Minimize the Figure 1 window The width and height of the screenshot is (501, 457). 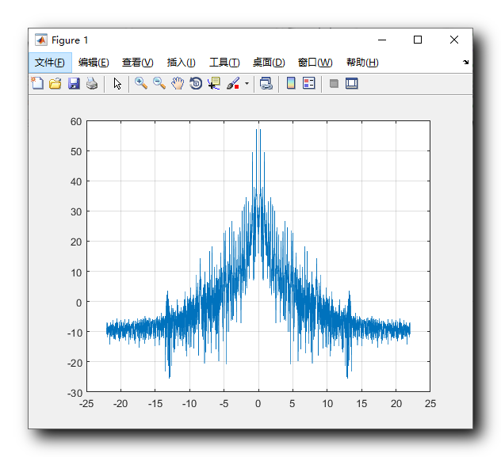(x=382, y=40)
